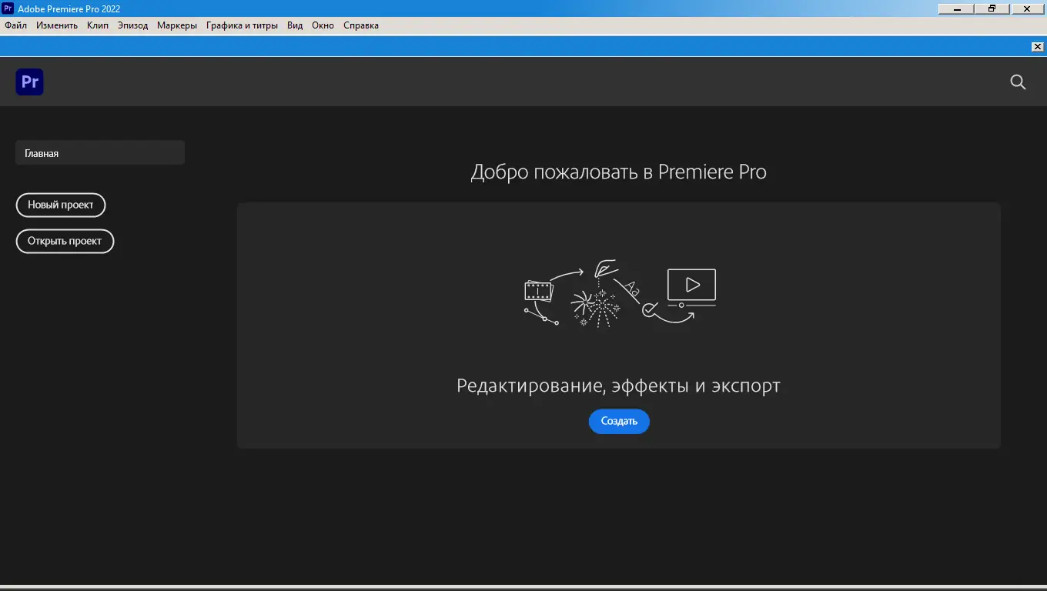Open the Графика и титры menu
Screen dimensions: 1047x591
(x=242, y=25)
